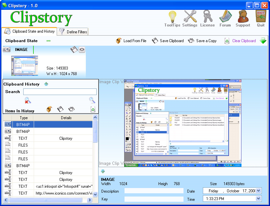Click history list scroll down arrow
The width and height of the screenshot is (270, 206).
(x=95, y=195)
